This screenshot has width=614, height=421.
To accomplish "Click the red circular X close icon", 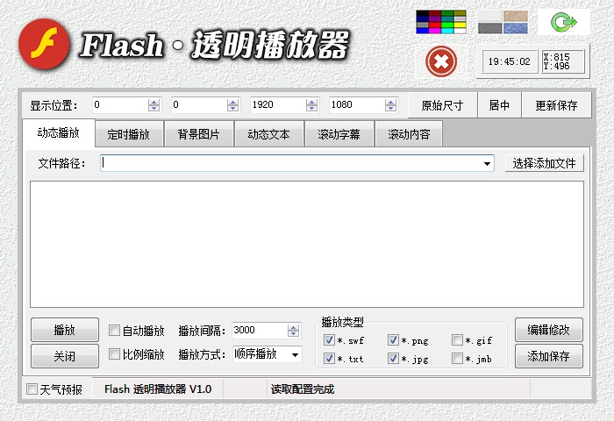I will [441, 61].
